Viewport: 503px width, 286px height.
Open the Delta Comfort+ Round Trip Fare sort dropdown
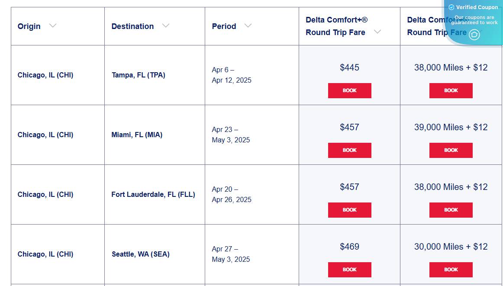377,32
